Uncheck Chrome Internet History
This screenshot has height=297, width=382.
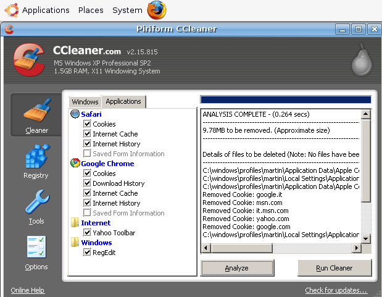(x=87, y=203)
